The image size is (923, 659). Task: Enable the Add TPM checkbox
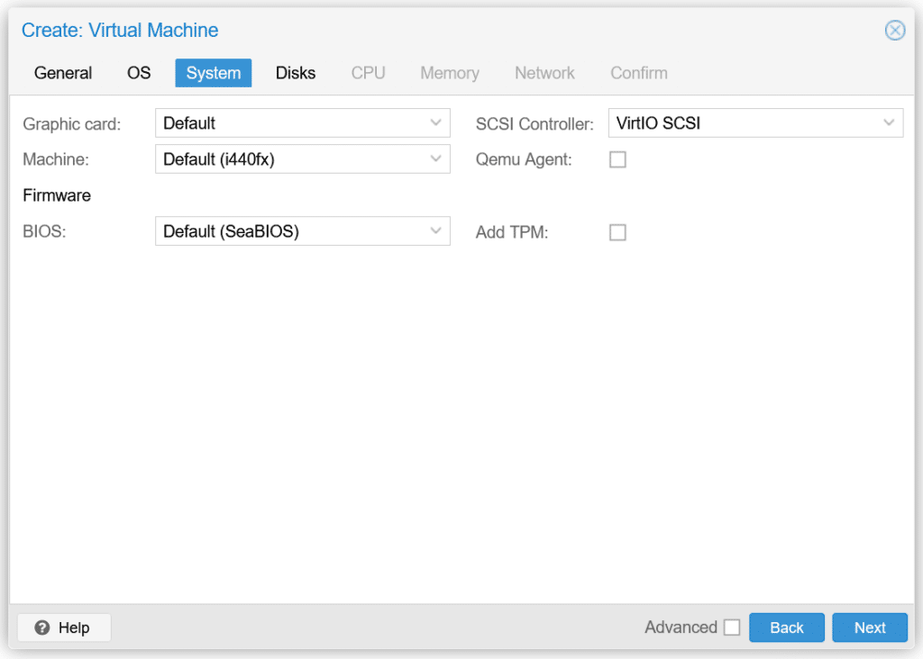pyautogui.click(x=617, y=232)
